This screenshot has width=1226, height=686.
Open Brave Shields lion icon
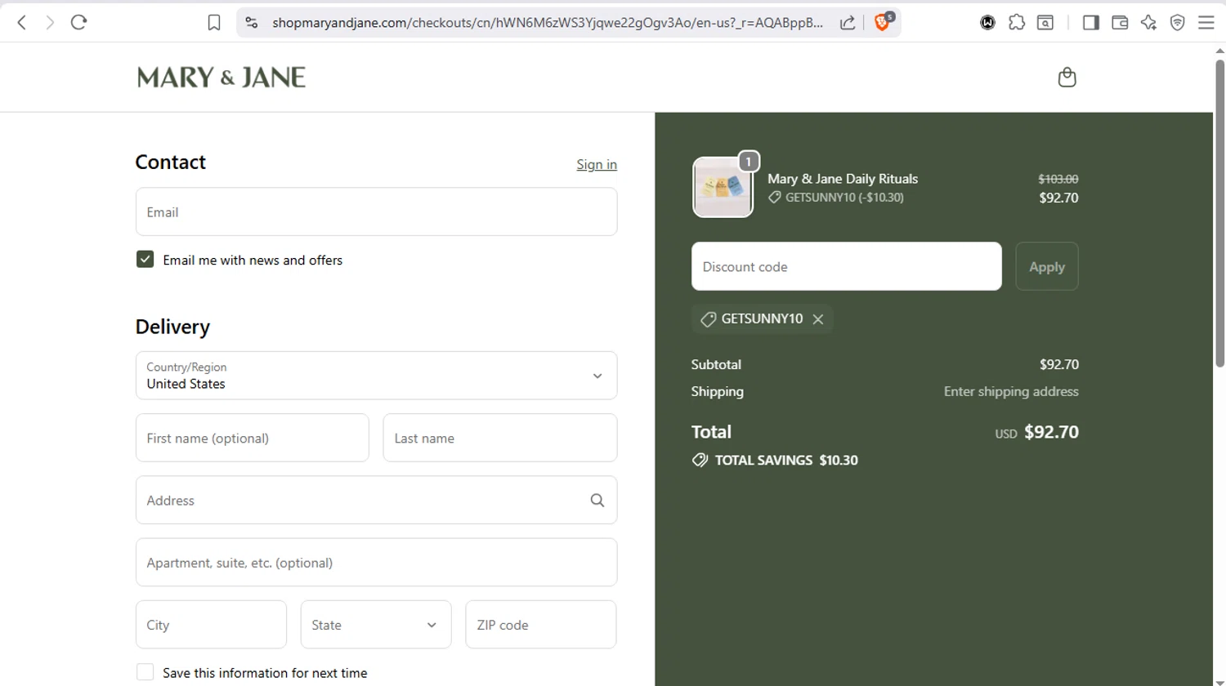pos(883,22)
